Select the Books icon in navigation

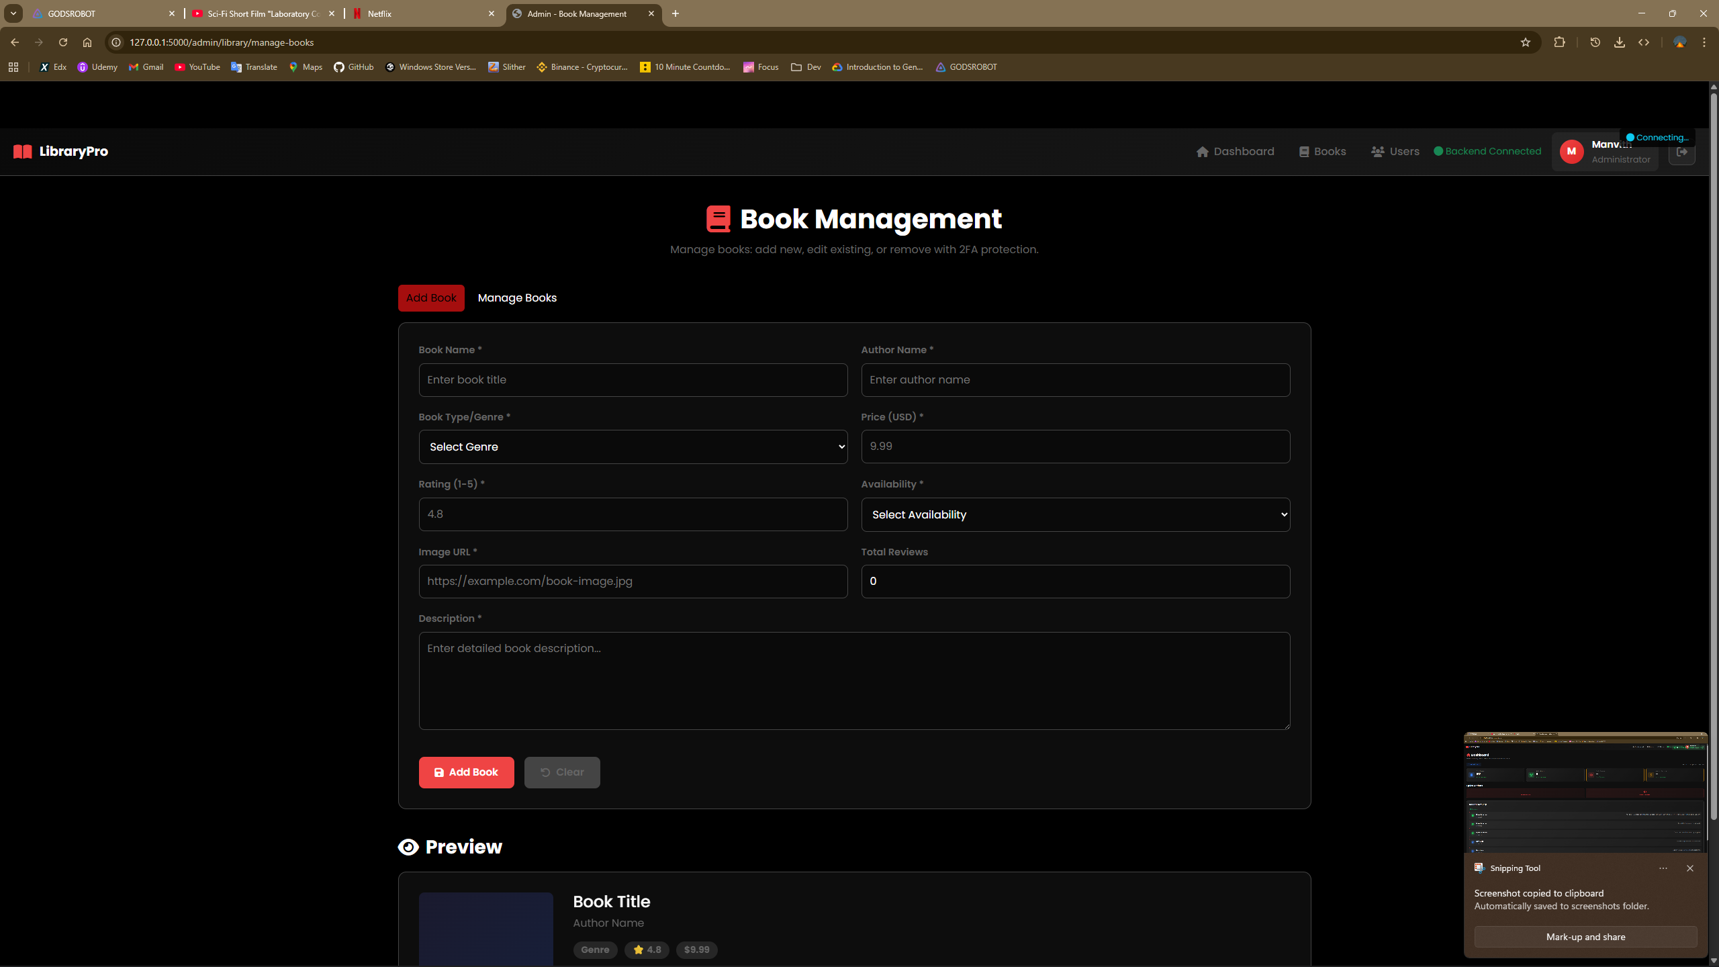[x=1303, y=151]
